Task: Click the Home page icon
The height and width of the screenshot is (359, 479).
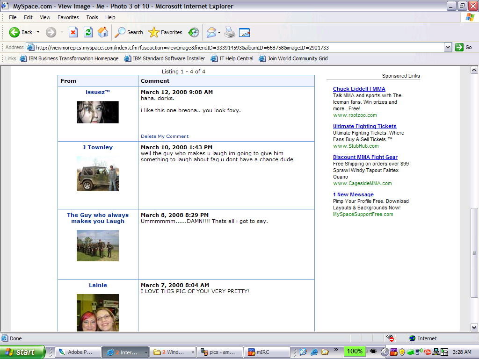Action: tap(103, 32)
